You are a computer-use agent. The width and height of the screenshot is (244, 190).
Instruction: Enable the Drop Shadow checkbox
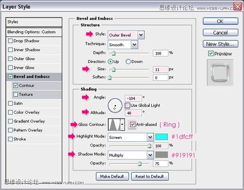pos(10,41)
